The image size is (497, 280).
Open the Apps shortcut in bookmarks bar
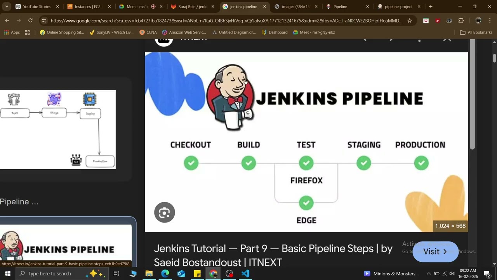[x=12, y=32]
